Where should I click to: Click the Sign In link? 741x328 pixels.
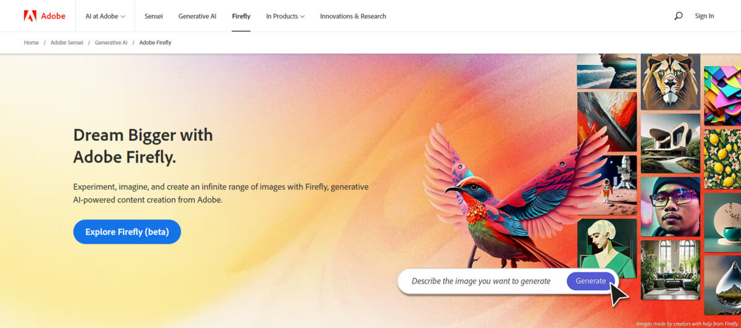[x=704, y=16]
